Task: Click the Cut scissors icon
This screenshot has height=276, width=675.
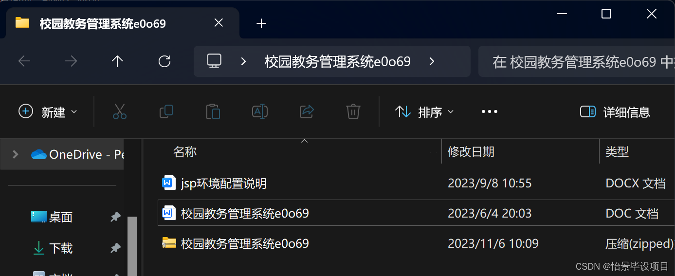Action: [x=119, y=111]
